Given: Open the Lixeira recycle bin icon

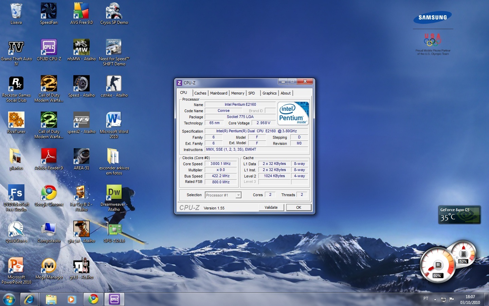Looking at the screenshot, I should (x=16, y=14).
